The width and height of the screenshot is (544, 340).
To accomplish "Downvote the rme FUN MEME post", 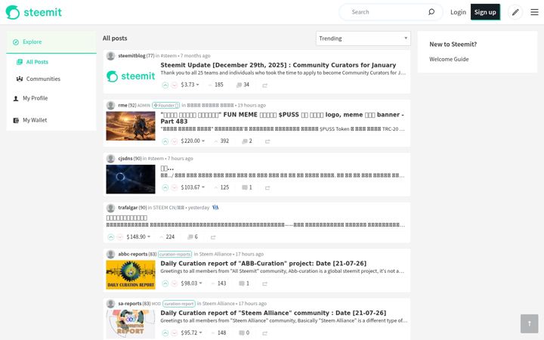I will pyautogui.click(x=175, y=141).
